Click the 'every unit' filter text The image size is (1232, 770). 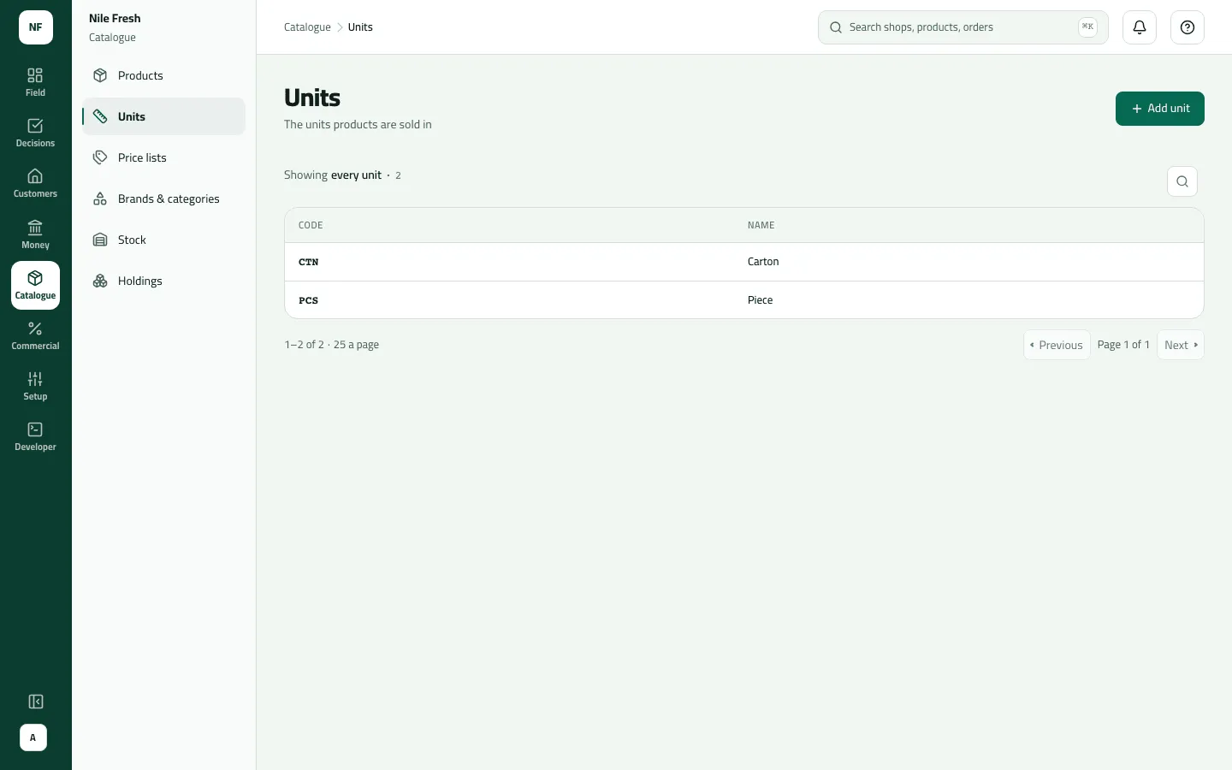pyautogui.click(x=356, y=175)
